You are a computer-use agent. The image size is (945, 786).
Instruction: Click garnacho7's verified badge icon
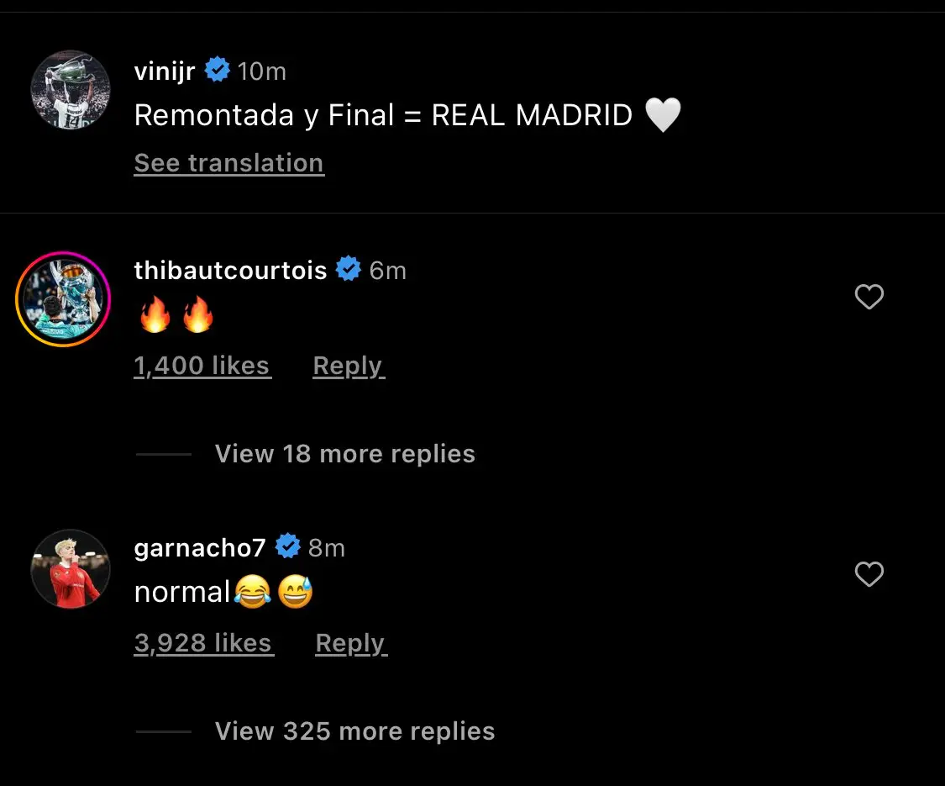287,546
